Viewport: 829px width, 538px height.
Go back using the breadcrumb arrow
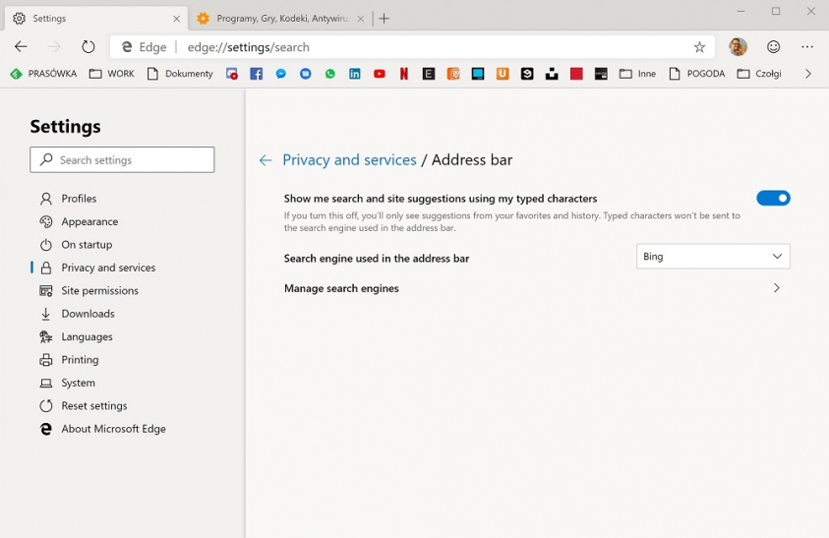pyautogui.click(x=266, y=160)
